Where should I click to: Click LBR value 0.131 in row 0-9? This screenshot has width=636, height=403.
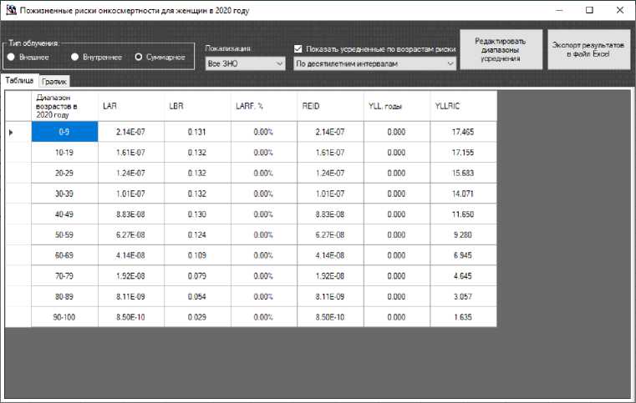[x=197, y=132]
